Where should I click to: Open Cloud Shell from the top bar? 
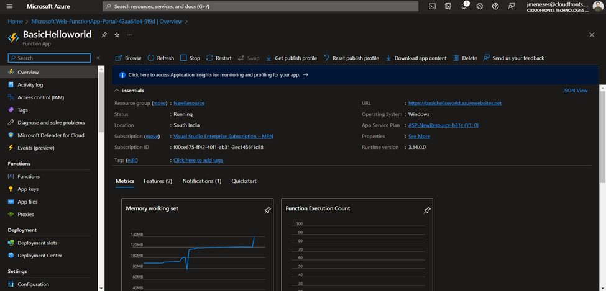coord(433,6)
